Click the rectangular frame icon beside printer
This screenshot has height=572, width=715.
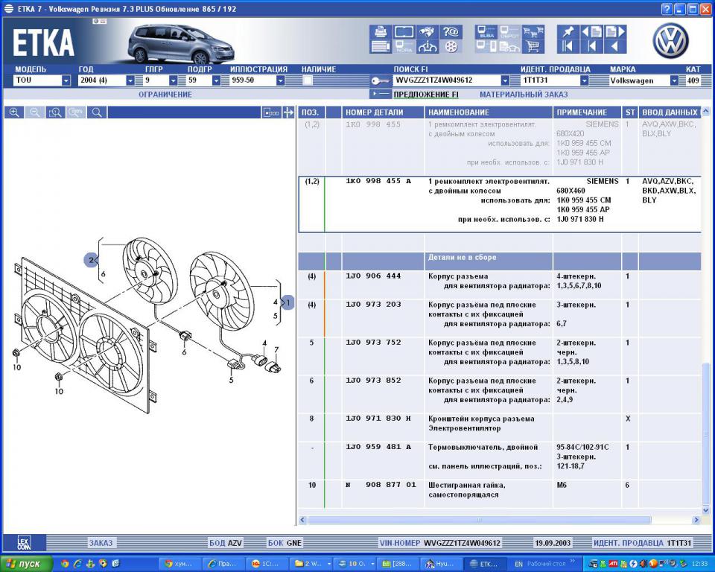click(x=404, y=32)
